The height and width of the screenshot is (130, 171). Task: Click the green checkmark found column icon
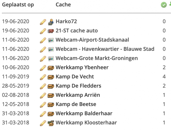tap(164, 5)
